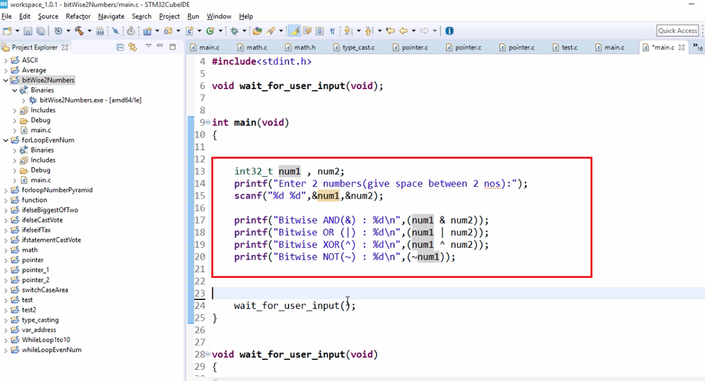The height and width of the screenshot is (381, 705).
Task: Click the New C/C++ Project icon
Action: (x=147, y=30)
